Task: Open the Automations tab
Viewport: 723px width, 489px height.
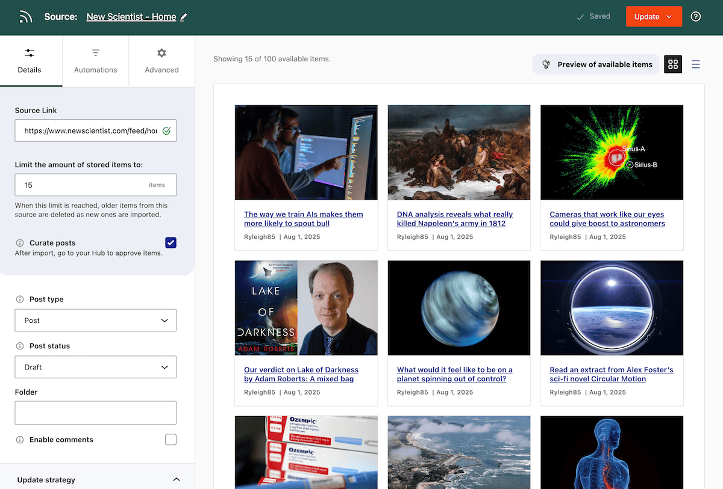Action: point(96,61)
